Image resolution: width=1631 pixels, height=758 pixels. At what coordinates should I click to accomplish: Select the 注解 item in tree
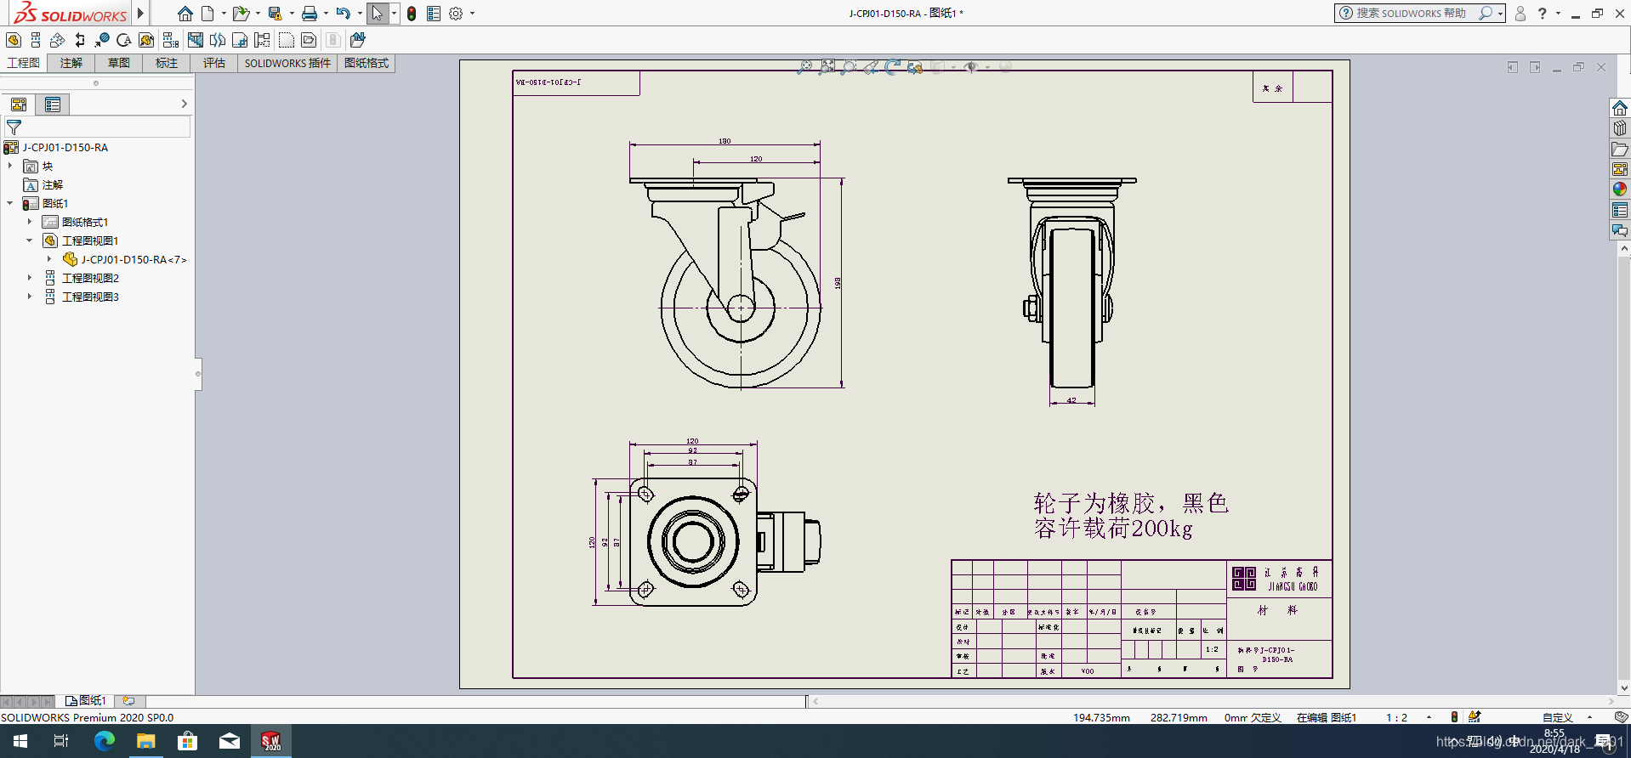53,184
